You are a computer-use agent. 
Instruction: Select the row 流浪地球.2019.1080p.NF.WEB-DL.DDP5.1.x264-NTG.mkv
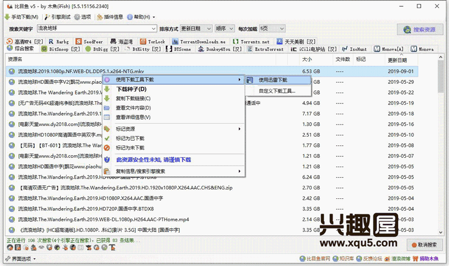click(212, 72)
